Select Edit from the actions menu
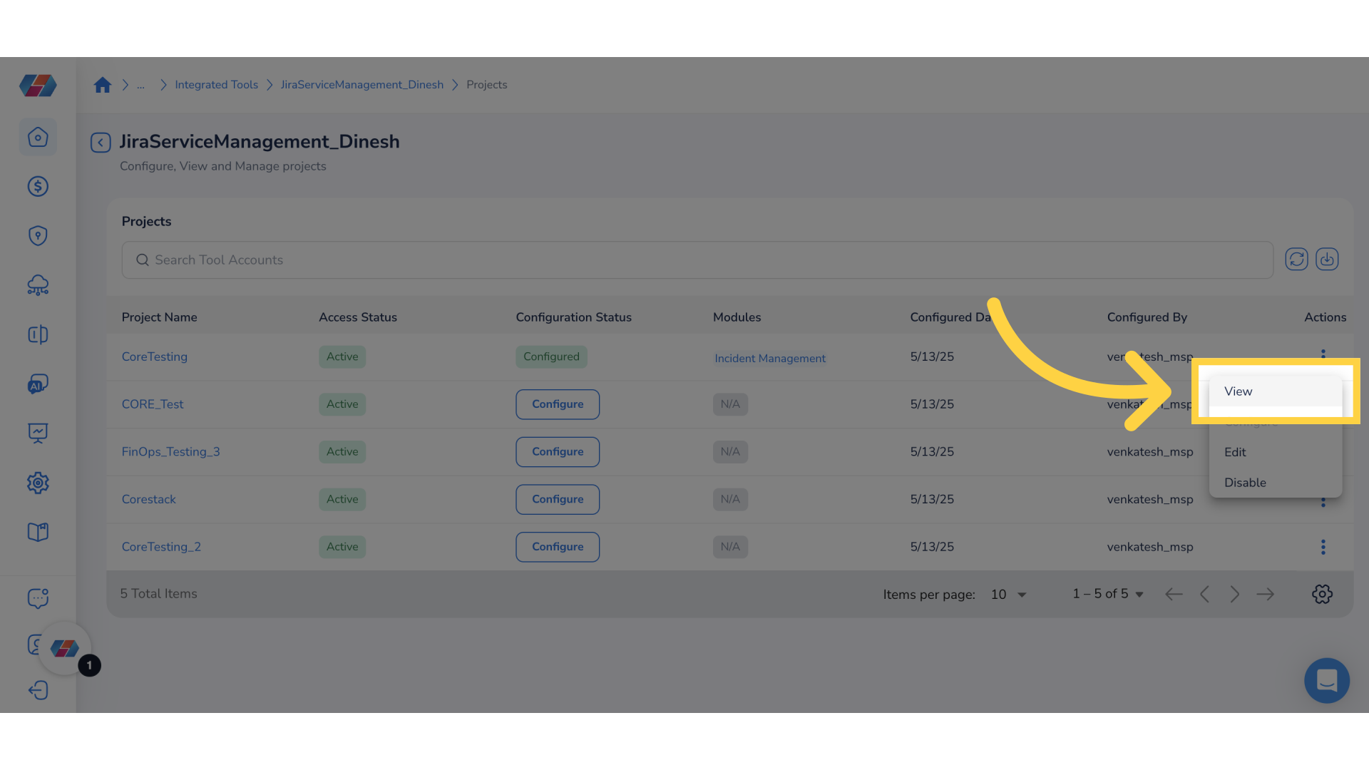Image resolution: width=1369 pixels, height=770 pixels. pos(1276,452)
